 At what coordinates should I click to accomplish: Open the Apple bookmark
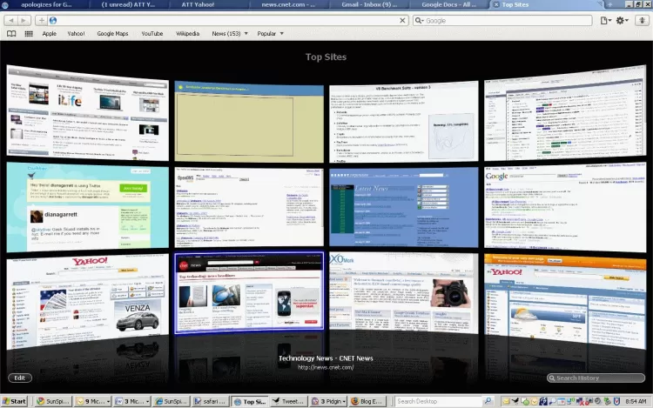click(x=49, y=34)
